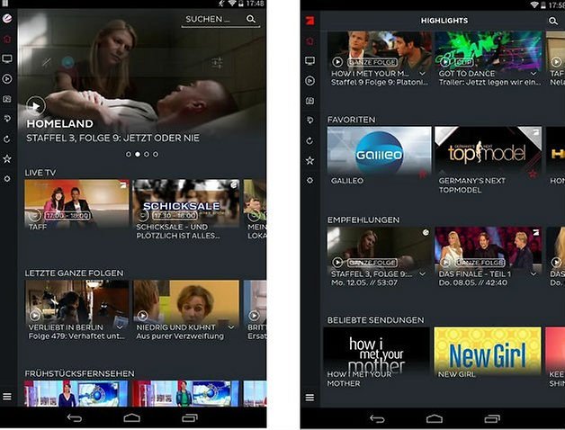Open the hamburger menu on the Homeland screen
The width and height of the screenshot is (565, 430).
click(x=7, y=397)
